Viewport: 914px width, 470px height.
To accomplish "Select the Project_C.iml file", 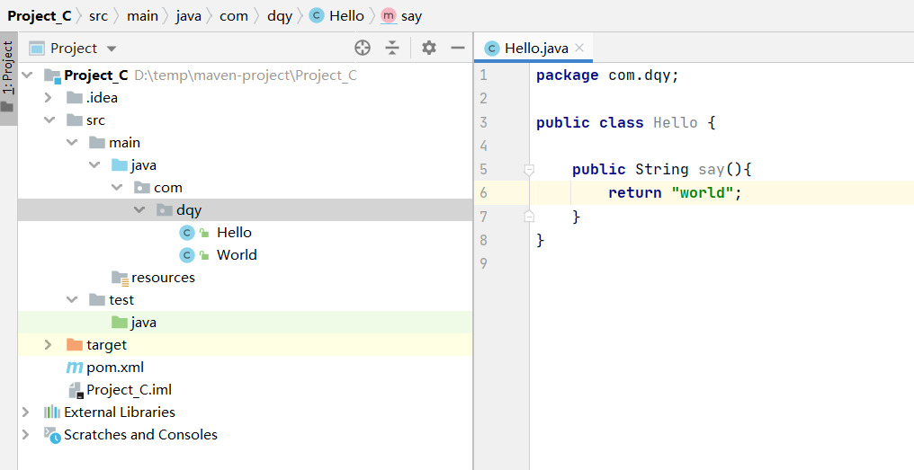I will point(129,390).
